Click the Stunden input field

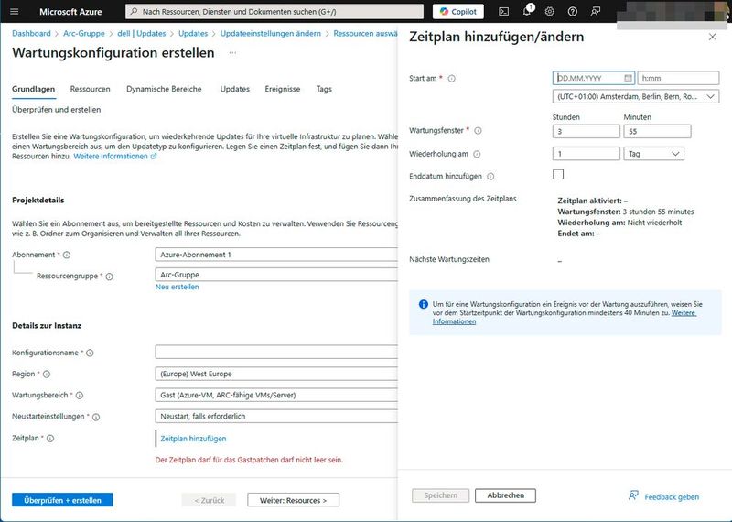click(587, 131)
